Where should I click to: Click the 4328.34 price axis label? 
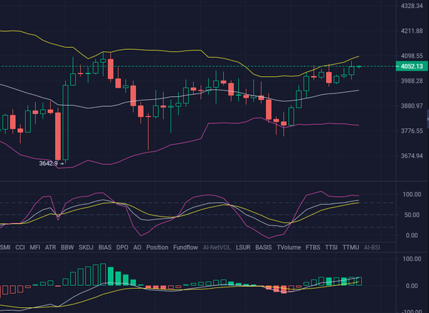412,6
